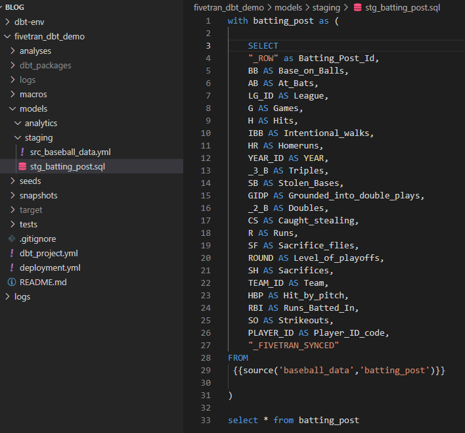Screen dimensions: 465x433
Task: Click Stolen_Bases alias on line 14
Action: (x=309, y=183)
